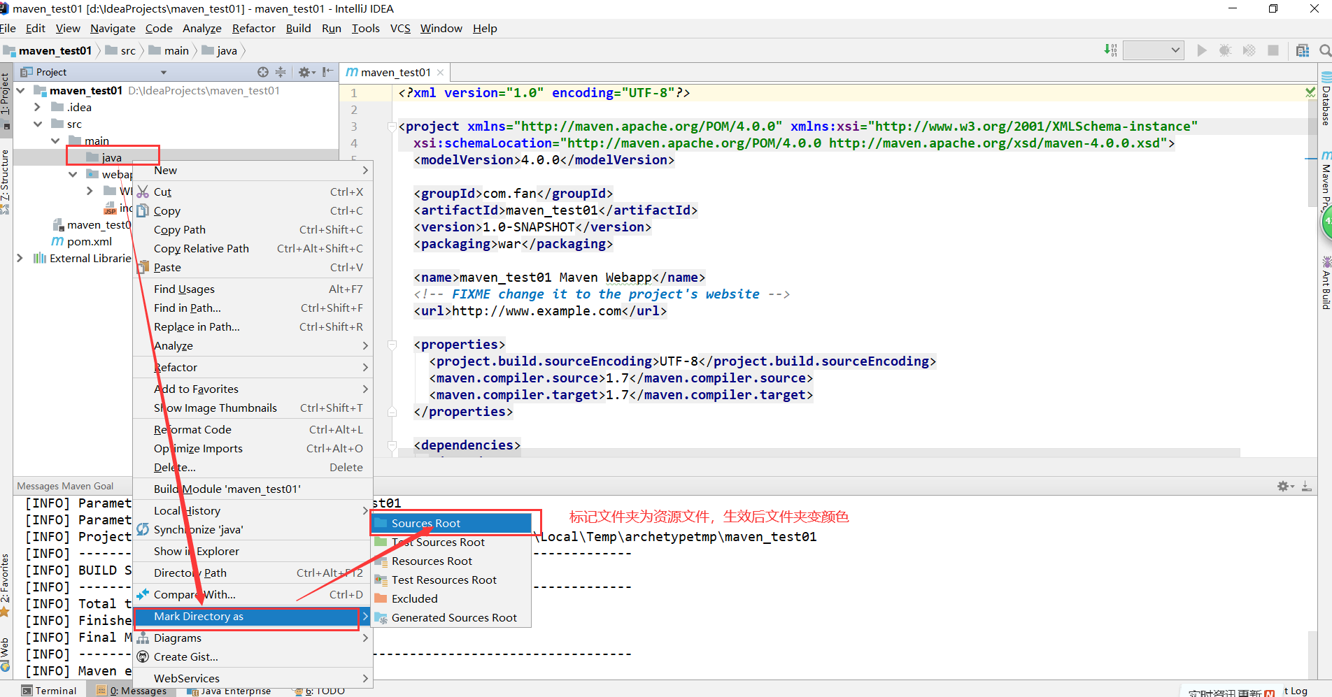Image resolution: width=1332 pixels, height=697 pixels.
Task: Open the Messages panel gear settings
Action: pyautogui.click(x=1285, y=486)
